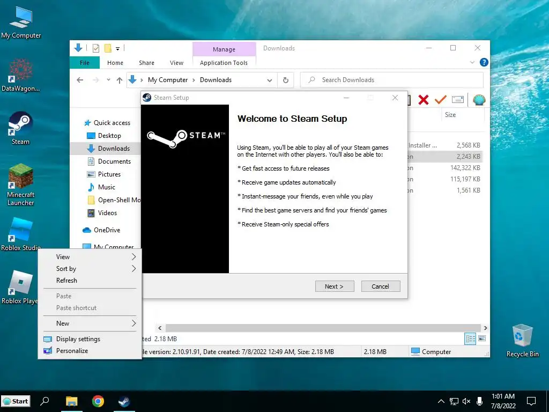This screenshot has height=412, width=549.
Task: Open Explorer help question mark icon
Action: (484, 62)
